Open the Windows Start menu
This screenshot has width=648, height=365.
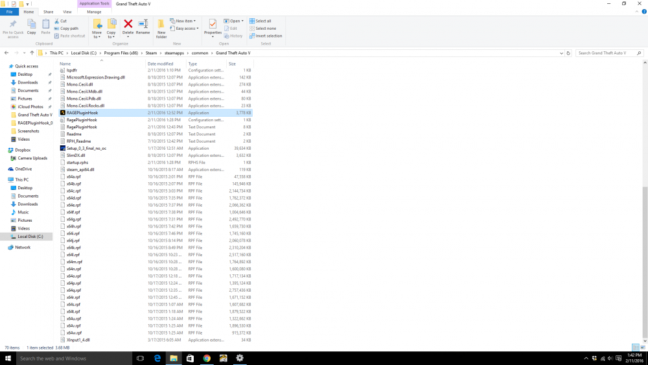pos(8,359)
